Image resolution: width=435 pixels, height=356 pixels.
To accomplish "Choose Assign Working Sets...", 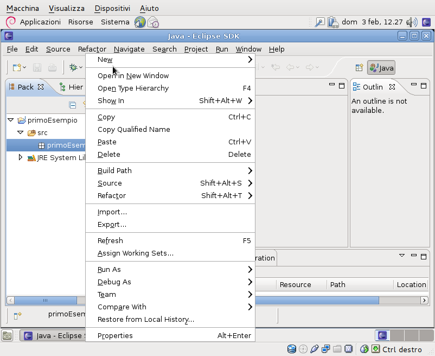I will (x=170, y=253).
